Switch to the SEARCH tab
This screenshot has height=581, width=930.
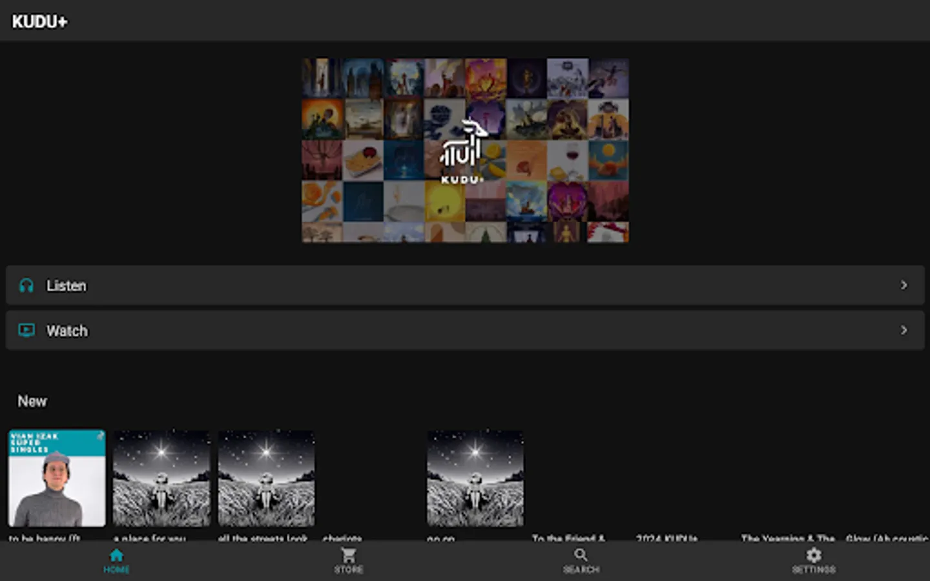coord(581,560)
